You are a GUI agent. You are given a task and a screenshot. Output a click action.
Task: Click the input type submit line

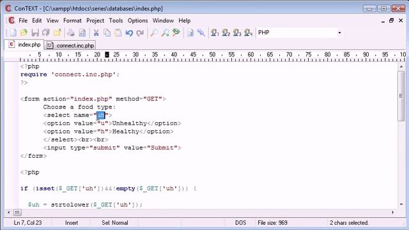point(112,148)
